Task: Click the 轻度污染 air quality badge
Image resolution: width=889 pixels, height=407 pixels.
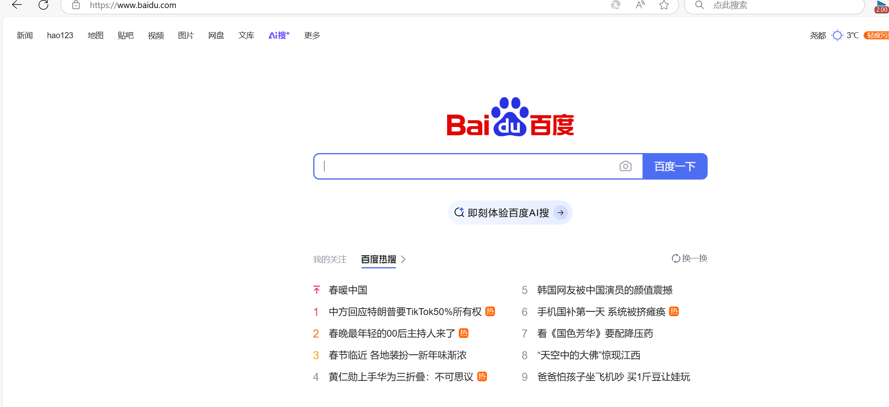Action: coord(877,35)
